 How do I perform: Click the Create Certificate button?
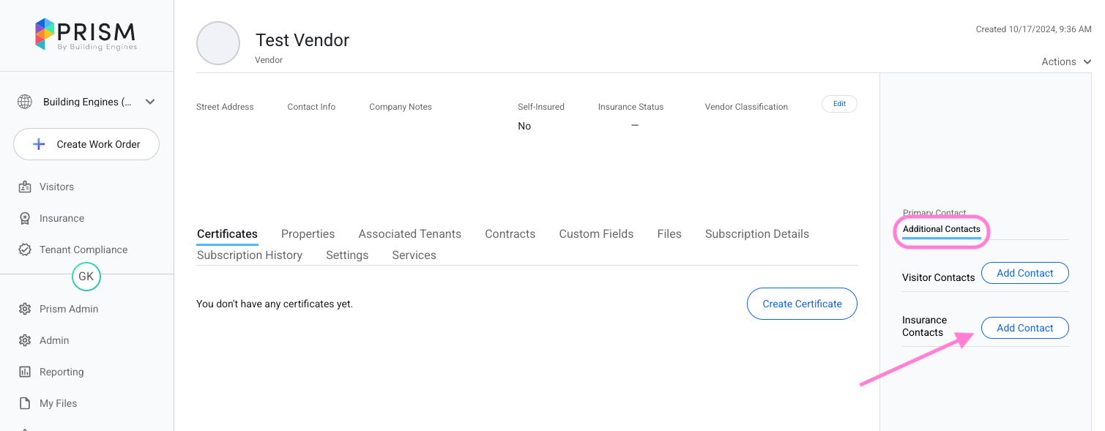point(802,304)
